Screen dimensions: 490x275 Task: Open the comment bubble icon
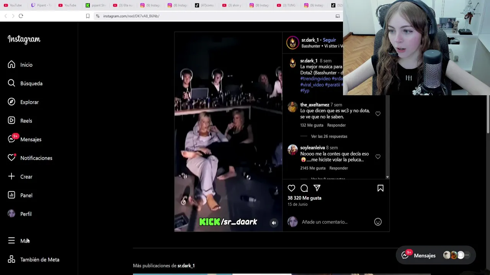click(304, 188)
